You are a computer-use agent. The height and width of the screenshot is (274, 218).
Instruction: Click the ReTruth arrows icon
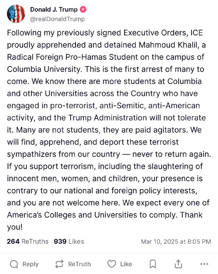click(59, 264)
